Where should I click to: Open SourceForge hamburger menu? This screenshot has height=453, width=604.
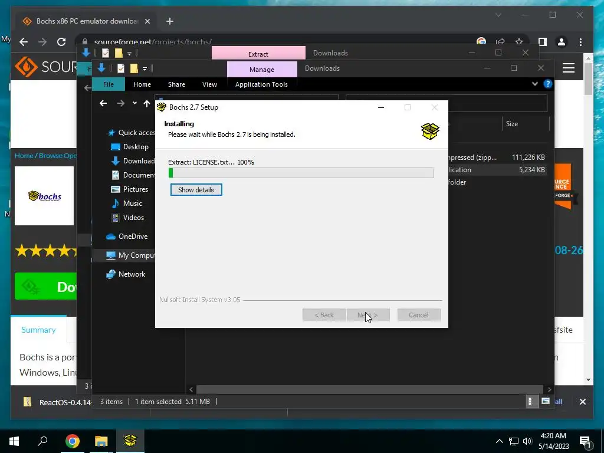[x=569, y=68]
